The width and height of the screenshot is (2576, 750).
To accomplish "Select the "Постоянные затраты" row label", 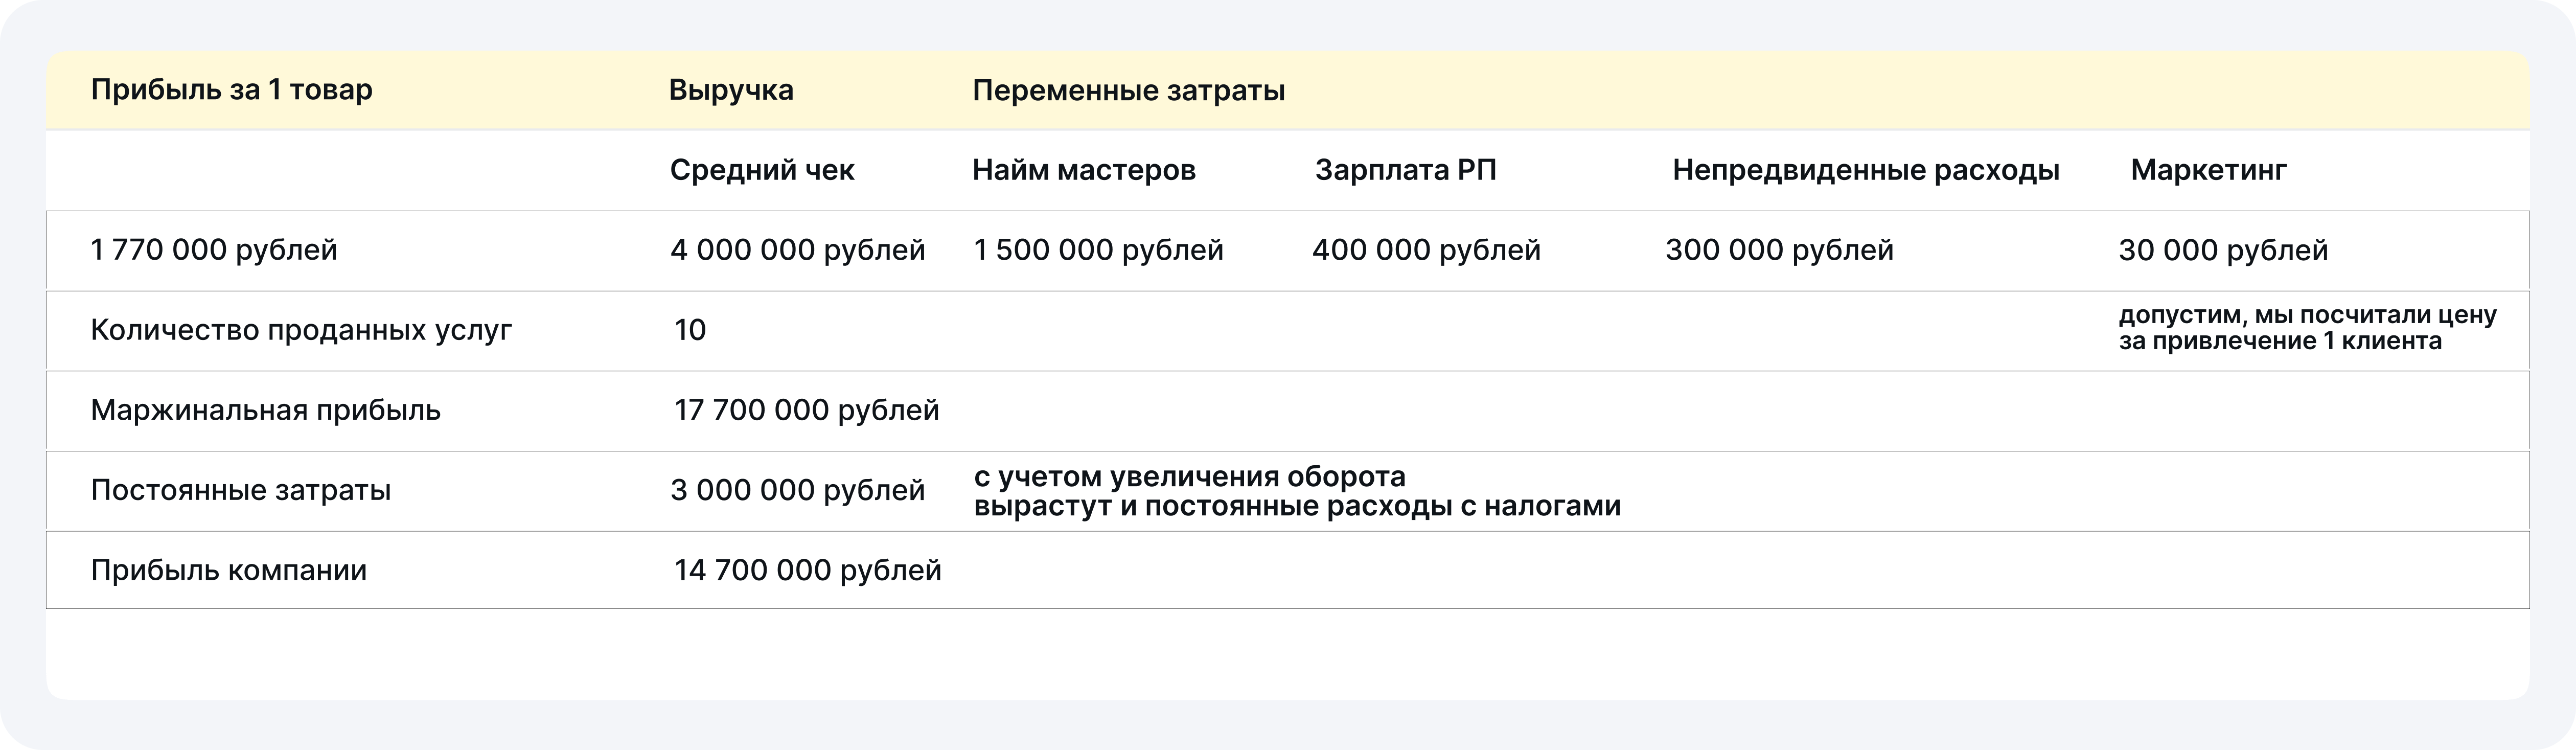I will point(241,490).
